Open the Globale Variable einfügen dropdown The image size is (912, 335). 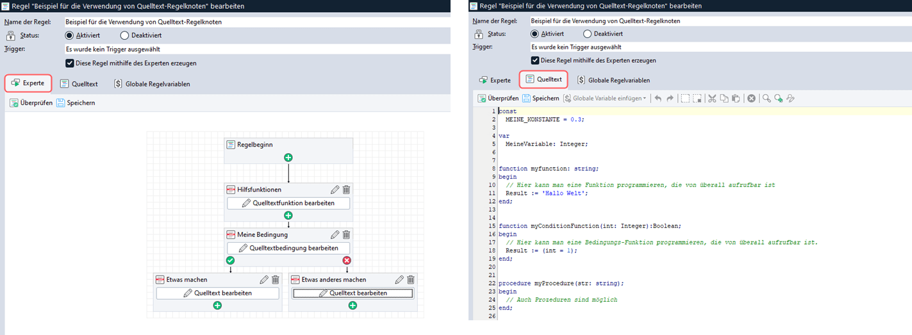pyautogui.click(x=605, y=99)
